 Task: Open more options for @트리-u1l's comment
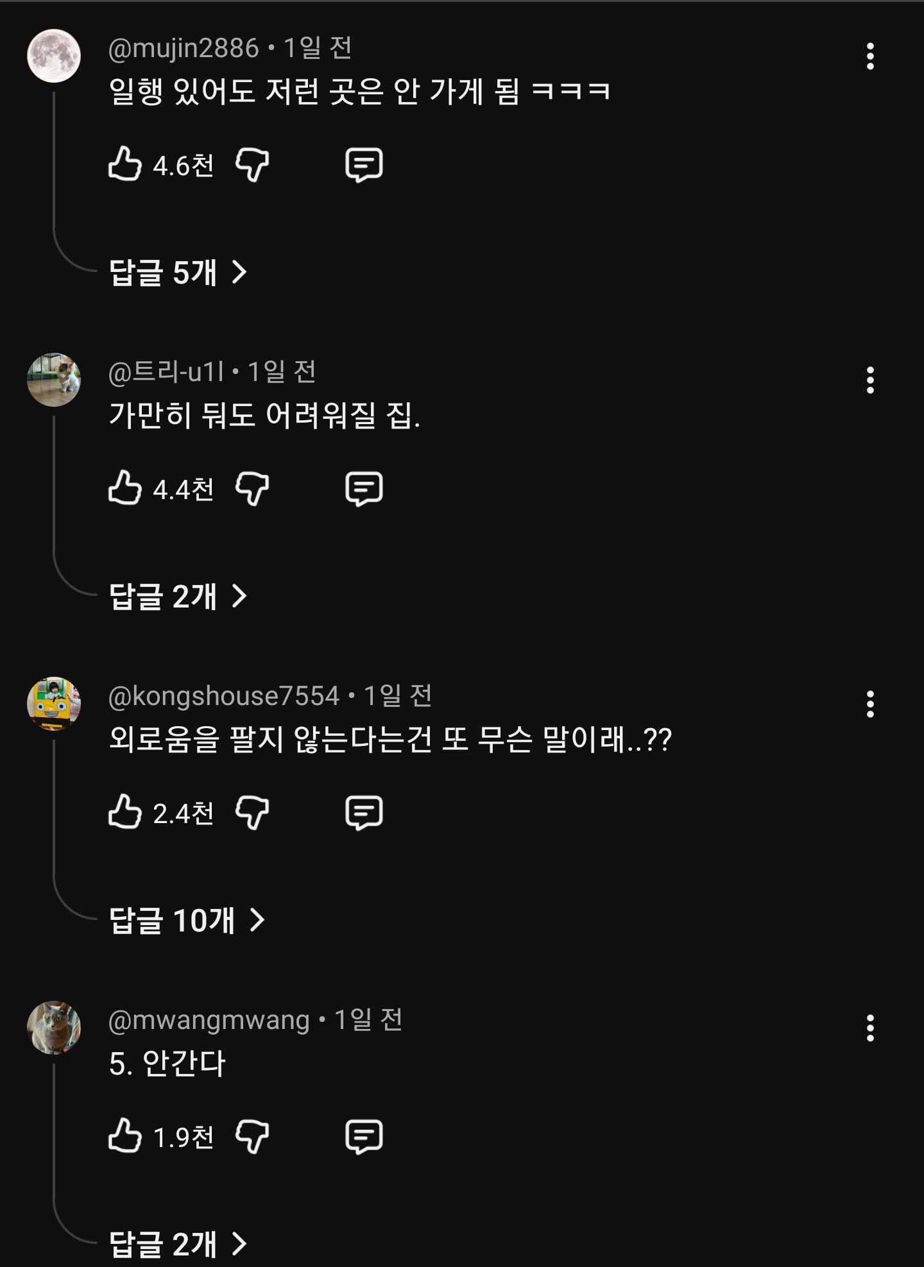click(x=870, y=380)
